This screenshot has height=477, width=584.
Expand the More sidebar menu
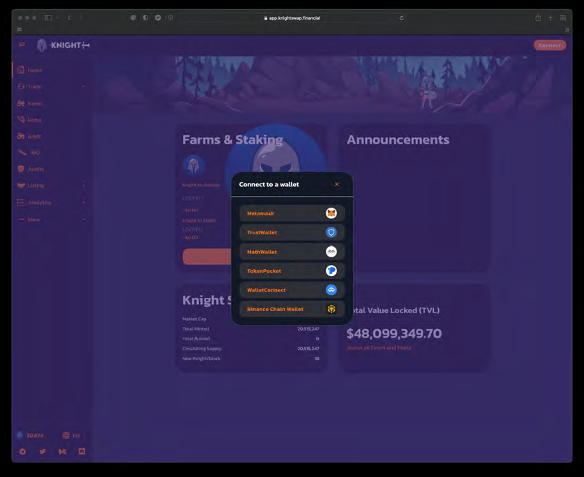pyautogui.click(x=51, y=220)
